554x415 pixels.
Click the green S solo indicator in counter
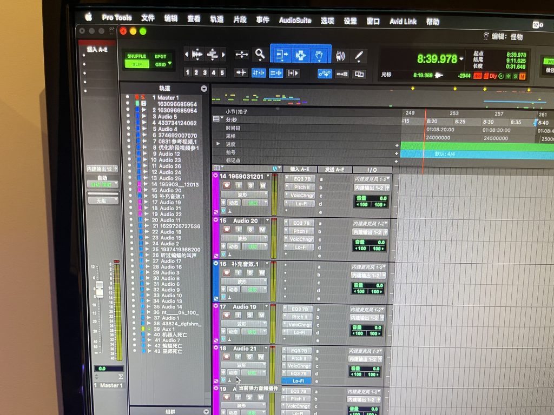pos(516,76)
